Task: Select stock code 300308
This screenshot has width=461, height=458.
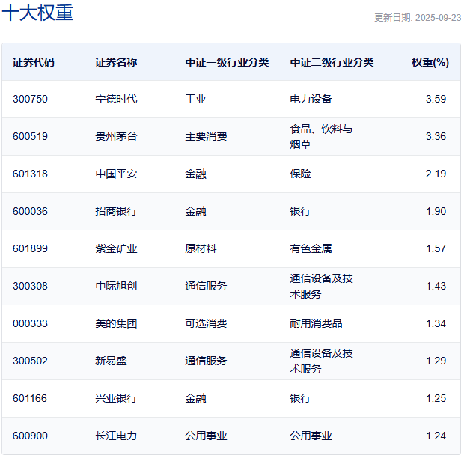Action: click(x=30, y=286)
